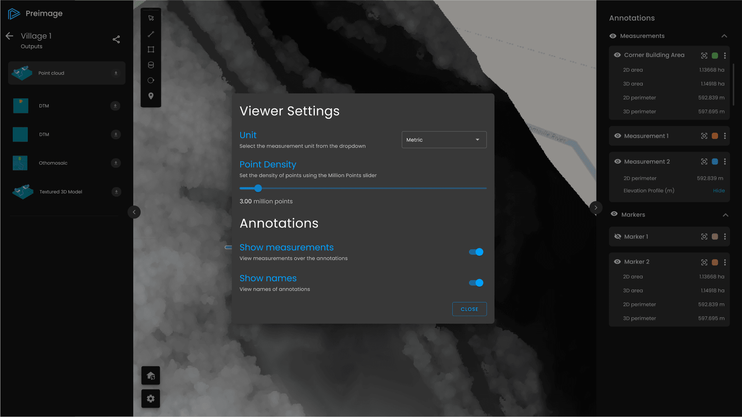The image size is (742, 417).
Task: Select the marker pin tool
Action: (x=151, y=96)
